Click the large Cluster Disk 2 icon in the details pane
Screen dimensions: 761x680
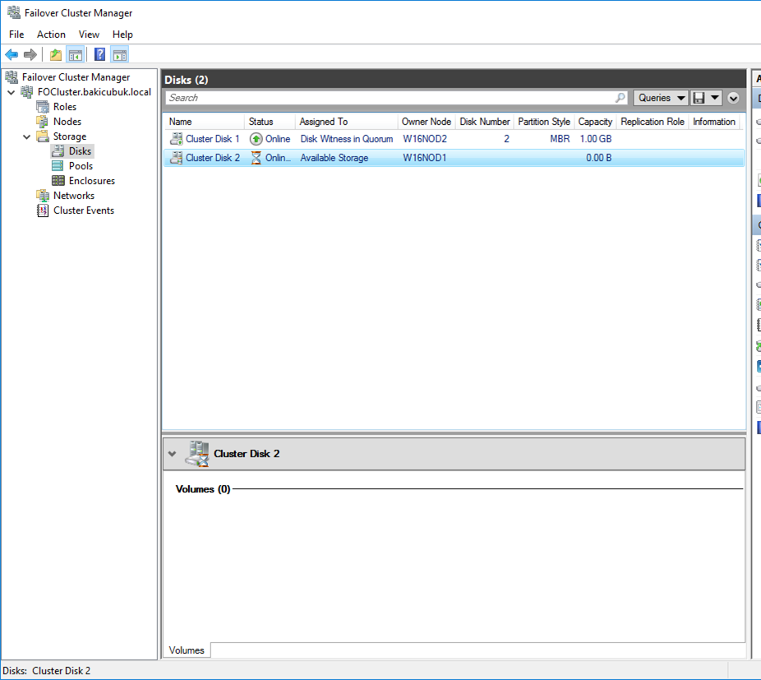tap(197, 454)
